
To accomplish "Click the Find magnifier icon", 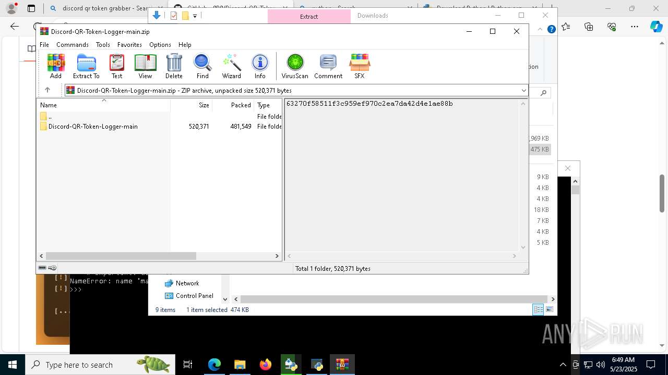I will tap(202, 66).
